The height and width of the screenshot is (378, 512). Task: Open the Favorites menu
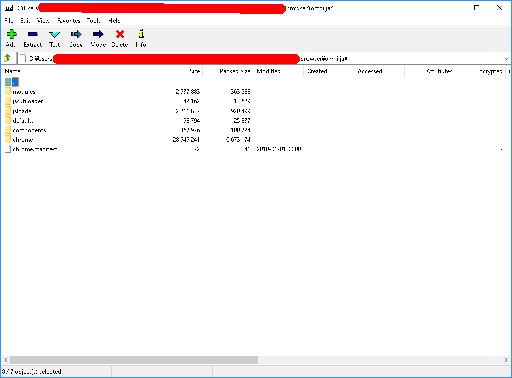[69, 21]
